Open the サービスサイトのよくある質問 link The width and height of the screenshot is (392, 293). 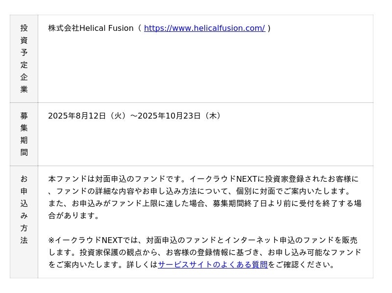point(213,265)
